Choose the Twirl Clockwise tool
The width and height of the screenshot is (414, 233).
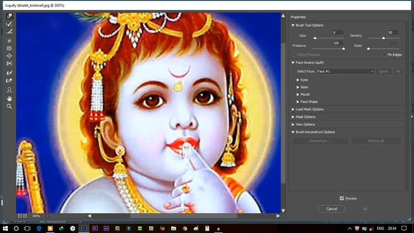pyautogui.click(x=9, y=41)
